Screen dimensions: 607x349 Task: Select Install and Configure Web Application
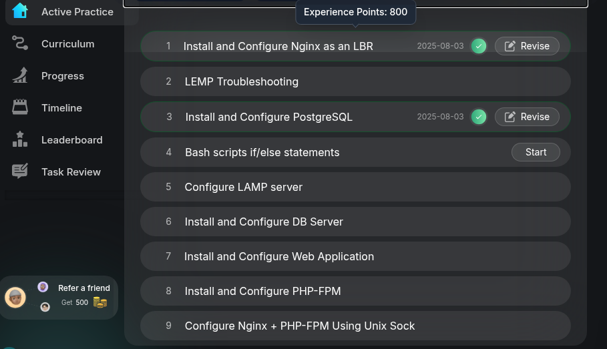point(355,256)
